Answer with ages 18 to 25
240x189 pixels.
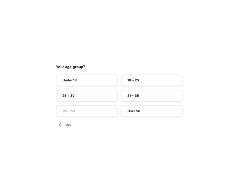click(x=152, y=80)
